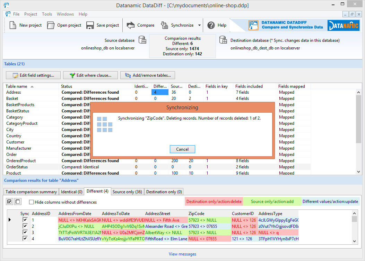Click the pencil icon on Edit field settings
This screenshot has width=365, height=261.
pos(15,75)
